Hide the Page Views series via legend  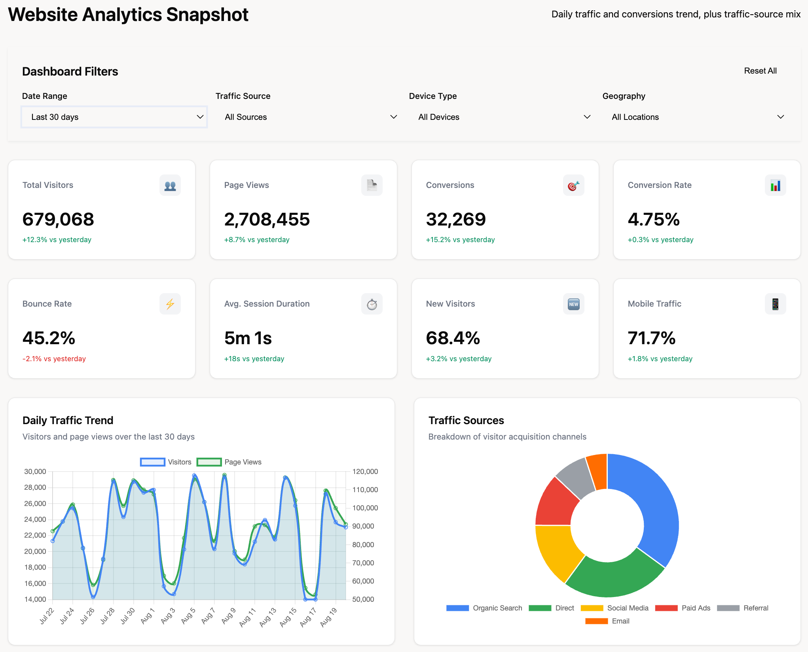pos(228,462)
